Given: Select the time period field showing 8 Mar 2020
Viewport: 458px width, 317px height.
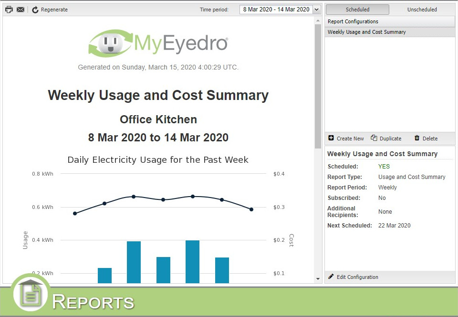Looking at the screenshot, I should [276, 10].
